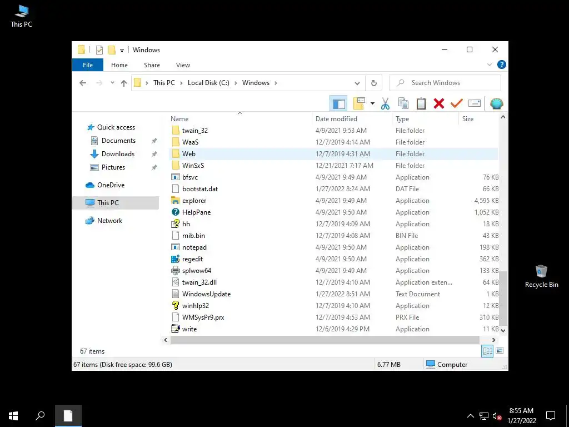The height and width of the screenshot is (427, 569).
Task: Open Classic Explorer settings shell icon
Action: tap(496, 104)
